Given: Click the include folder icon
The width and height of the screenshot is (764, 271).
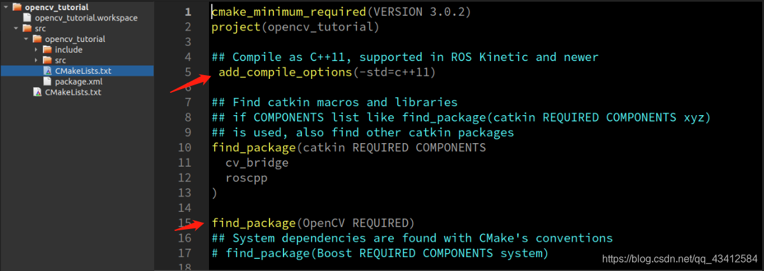Looking at the screenshot, I should point(47,50).
